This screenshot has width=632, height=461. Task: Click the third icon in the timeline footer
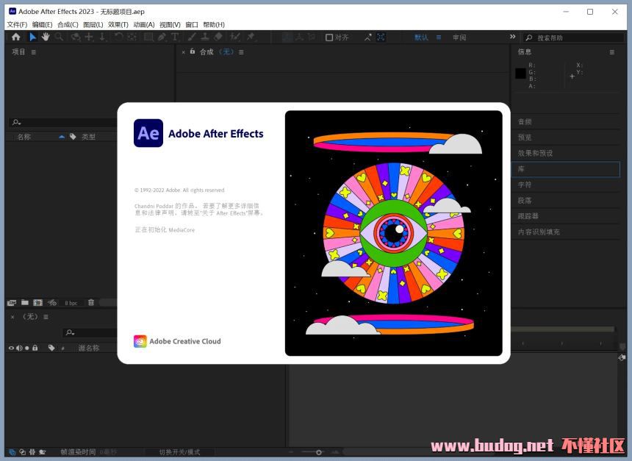(32, 452)
